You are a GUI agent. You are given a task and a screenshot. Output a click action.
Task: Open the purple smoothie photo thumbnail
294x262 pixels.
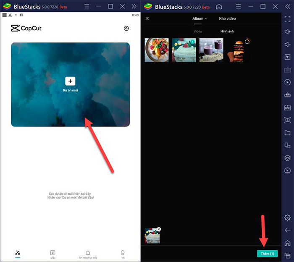(211, 50)
